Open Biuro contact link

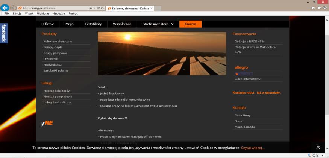(238, 121)
